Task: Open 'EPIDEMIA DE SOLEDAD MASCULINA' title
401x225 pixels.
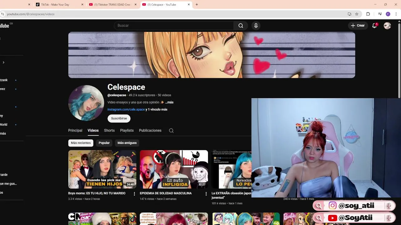Action: coord(166,193)
